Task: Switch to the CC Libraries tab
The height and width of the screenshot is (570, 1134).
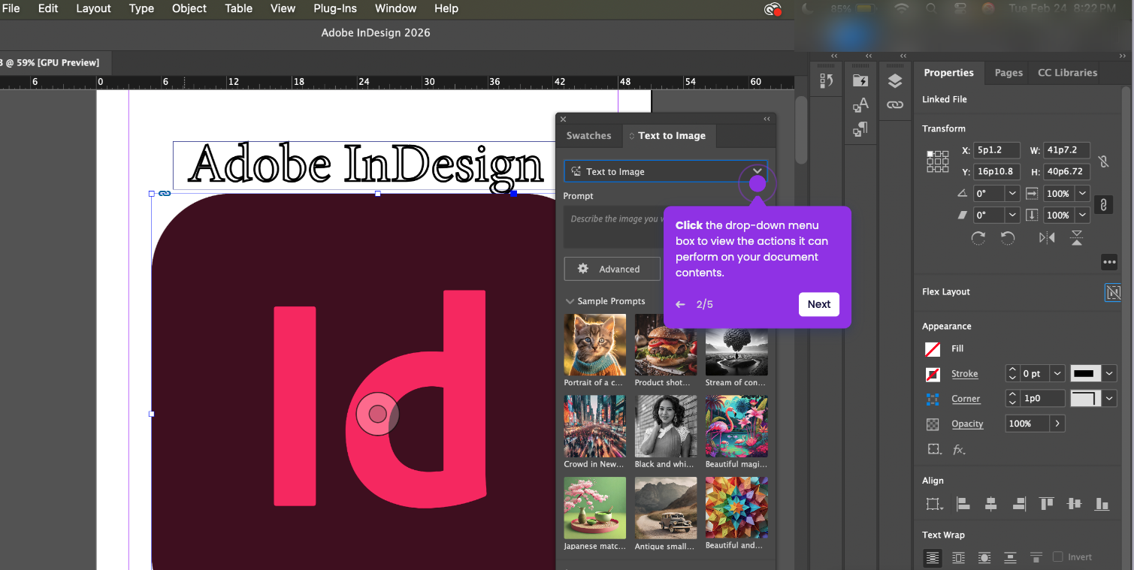Action: tap(1067, 73)
